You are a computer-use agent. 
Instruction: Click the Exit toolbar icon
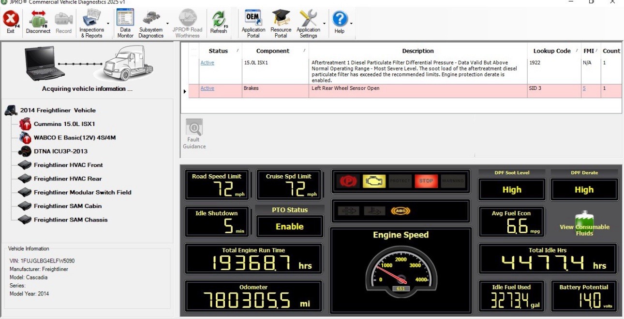pyautogui.click(x=11, y=23)
